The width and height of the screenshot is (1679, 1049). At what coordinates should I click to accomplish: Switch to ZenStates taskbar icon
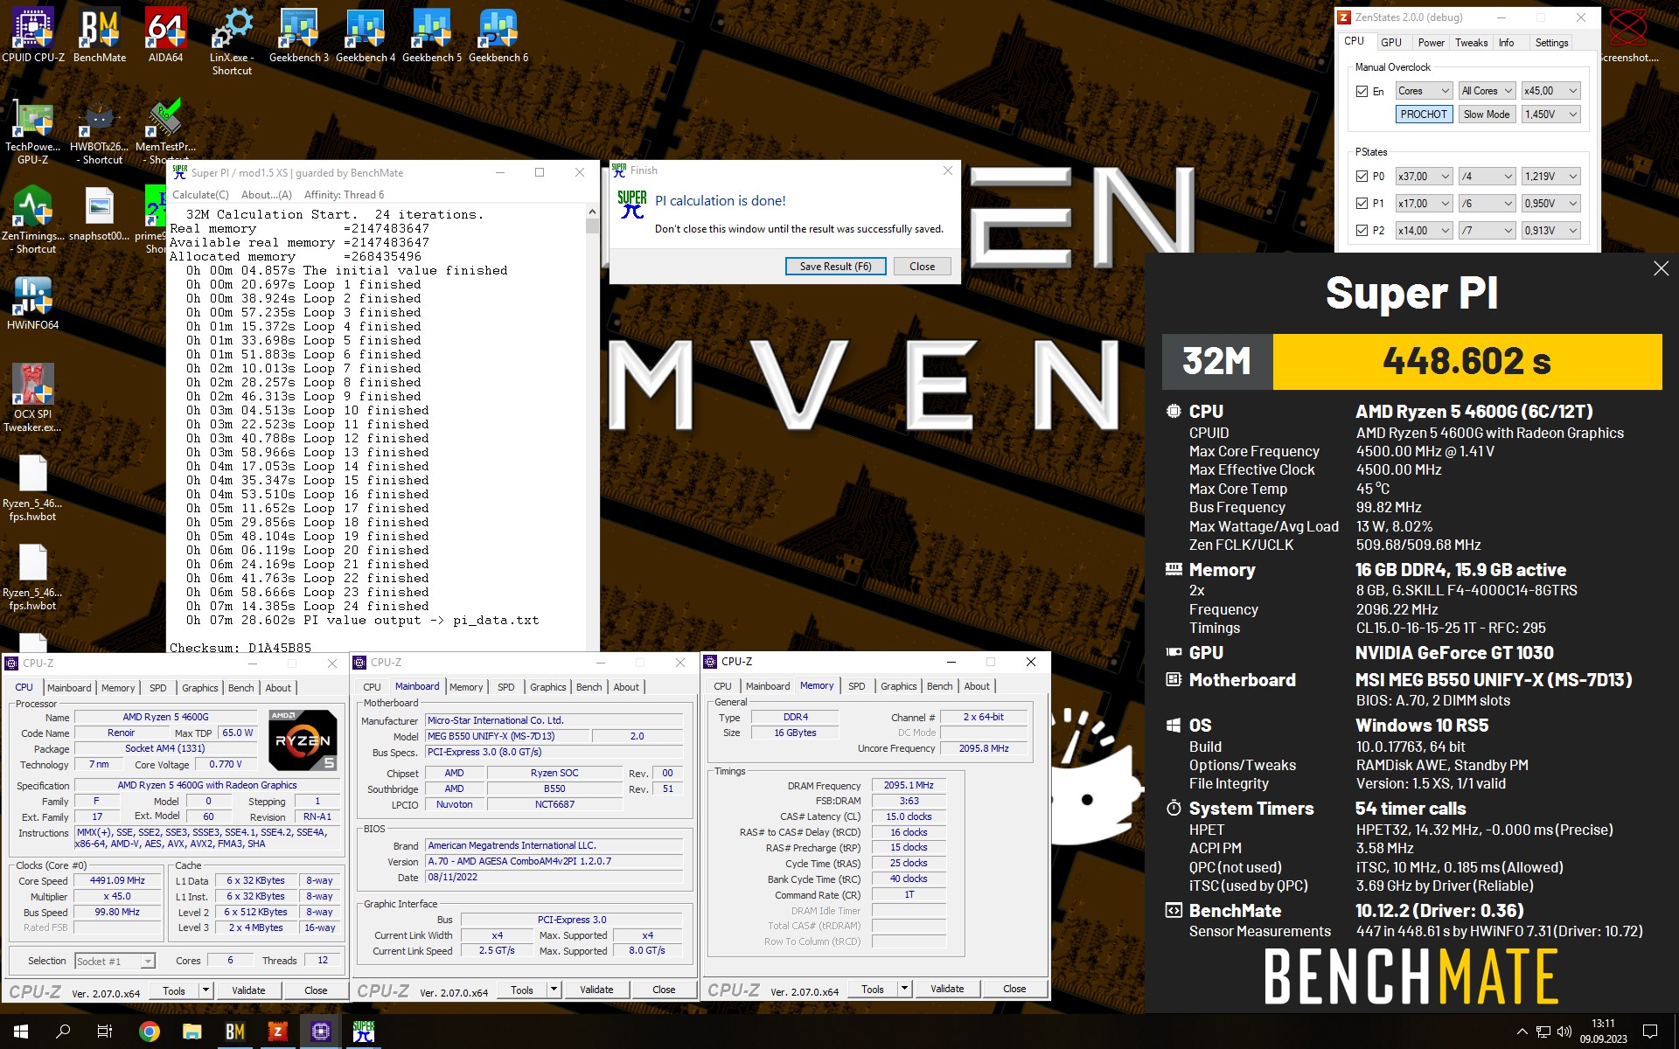coord(278,1032)
